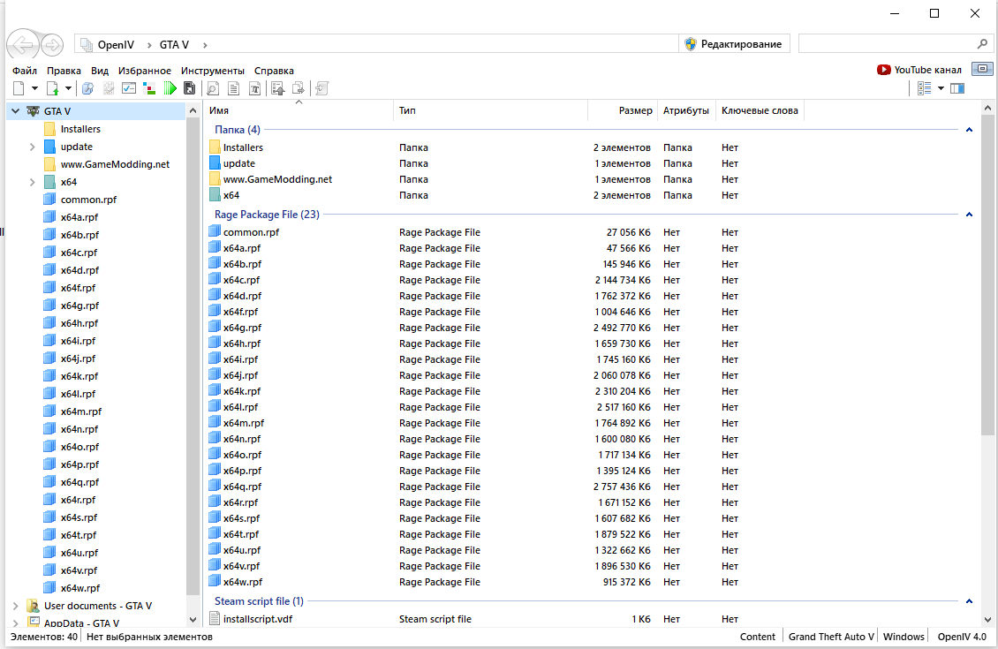This screenshot has width=998, height=649.
Task: Click GTA V in the address breadcrumb
Action: (174, 44)
